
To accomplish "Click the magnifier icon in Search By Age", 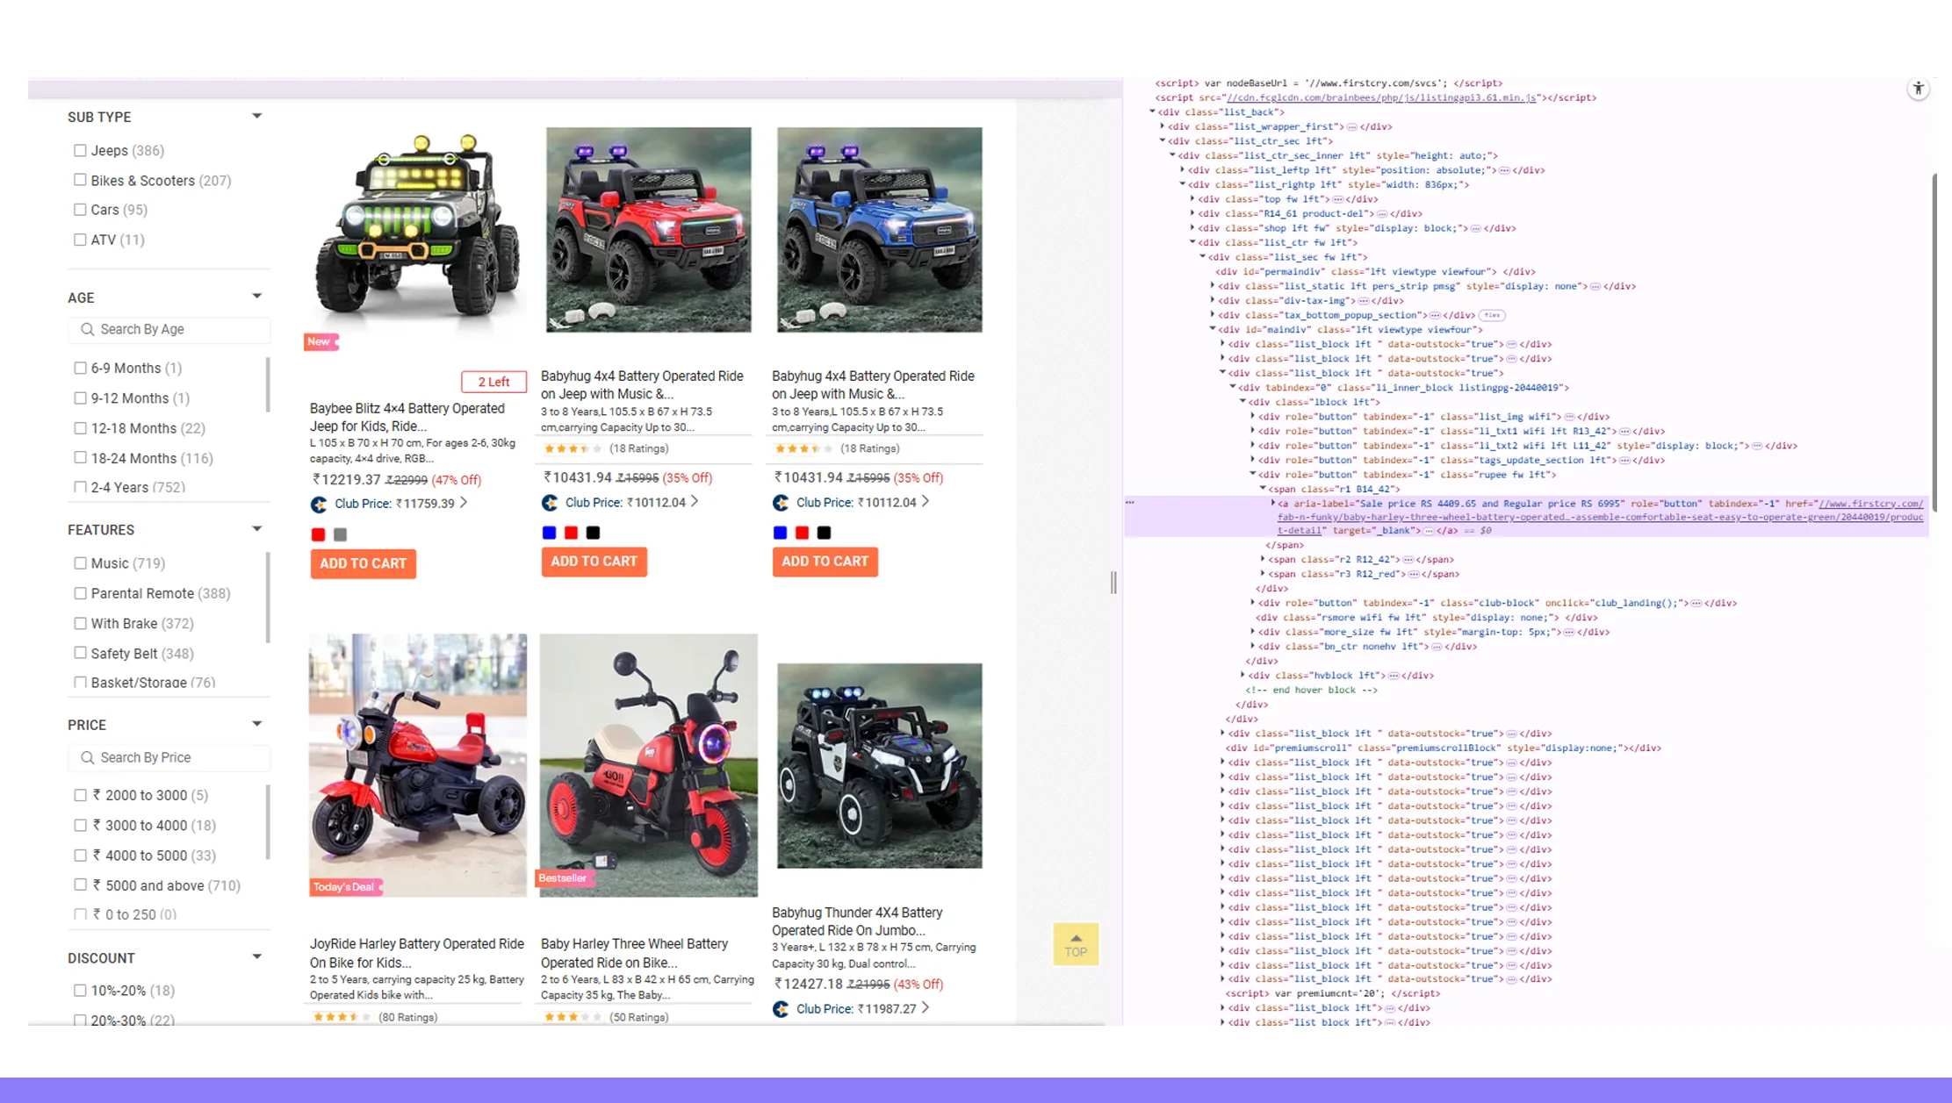I will tap(88, 329).
